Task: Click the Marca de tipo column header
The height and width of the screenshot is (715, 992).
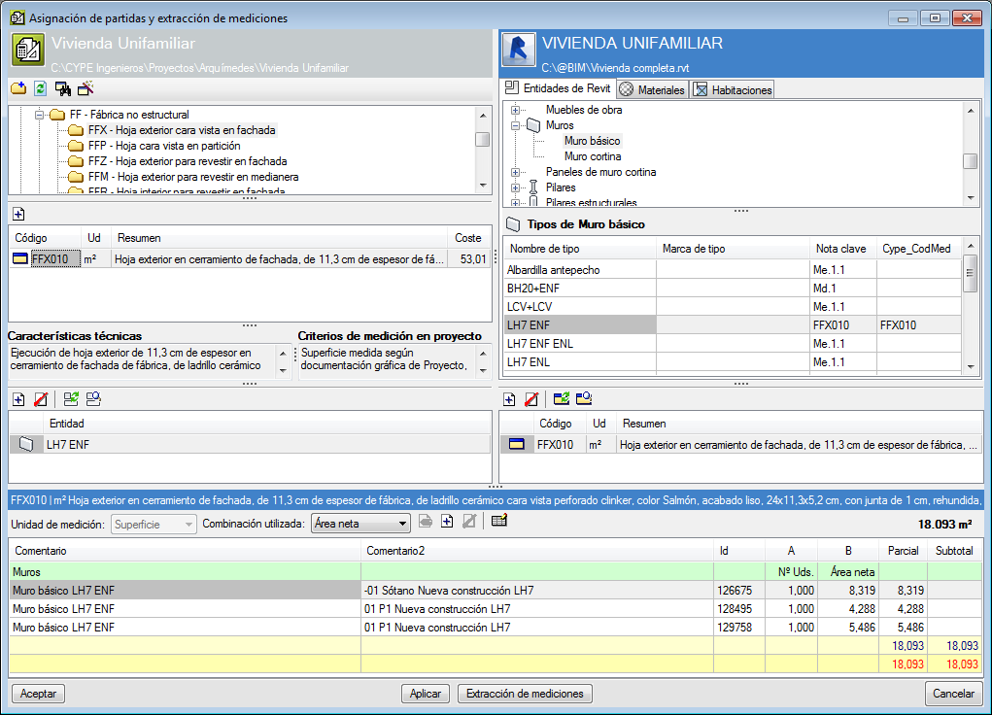Action: click(733, 249)
